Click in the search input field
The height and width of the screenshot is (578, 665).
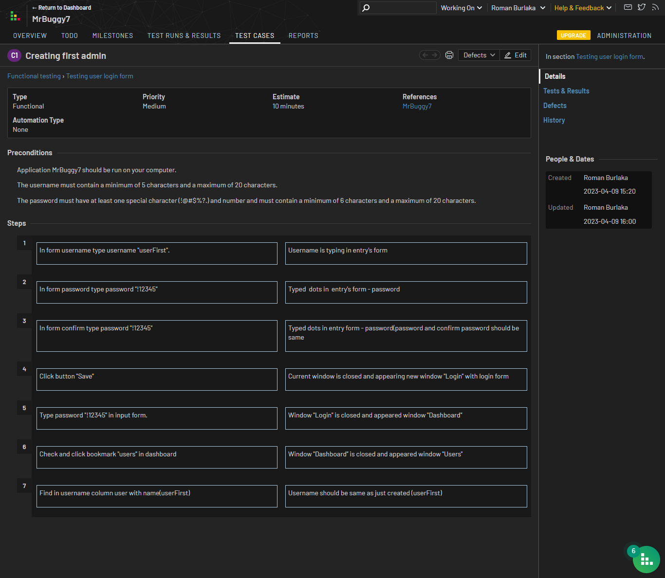pos(403,8)
